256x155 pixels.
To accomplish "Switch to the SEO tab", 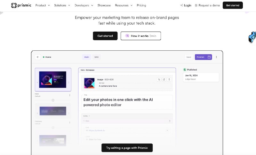I will coord(97,57).
